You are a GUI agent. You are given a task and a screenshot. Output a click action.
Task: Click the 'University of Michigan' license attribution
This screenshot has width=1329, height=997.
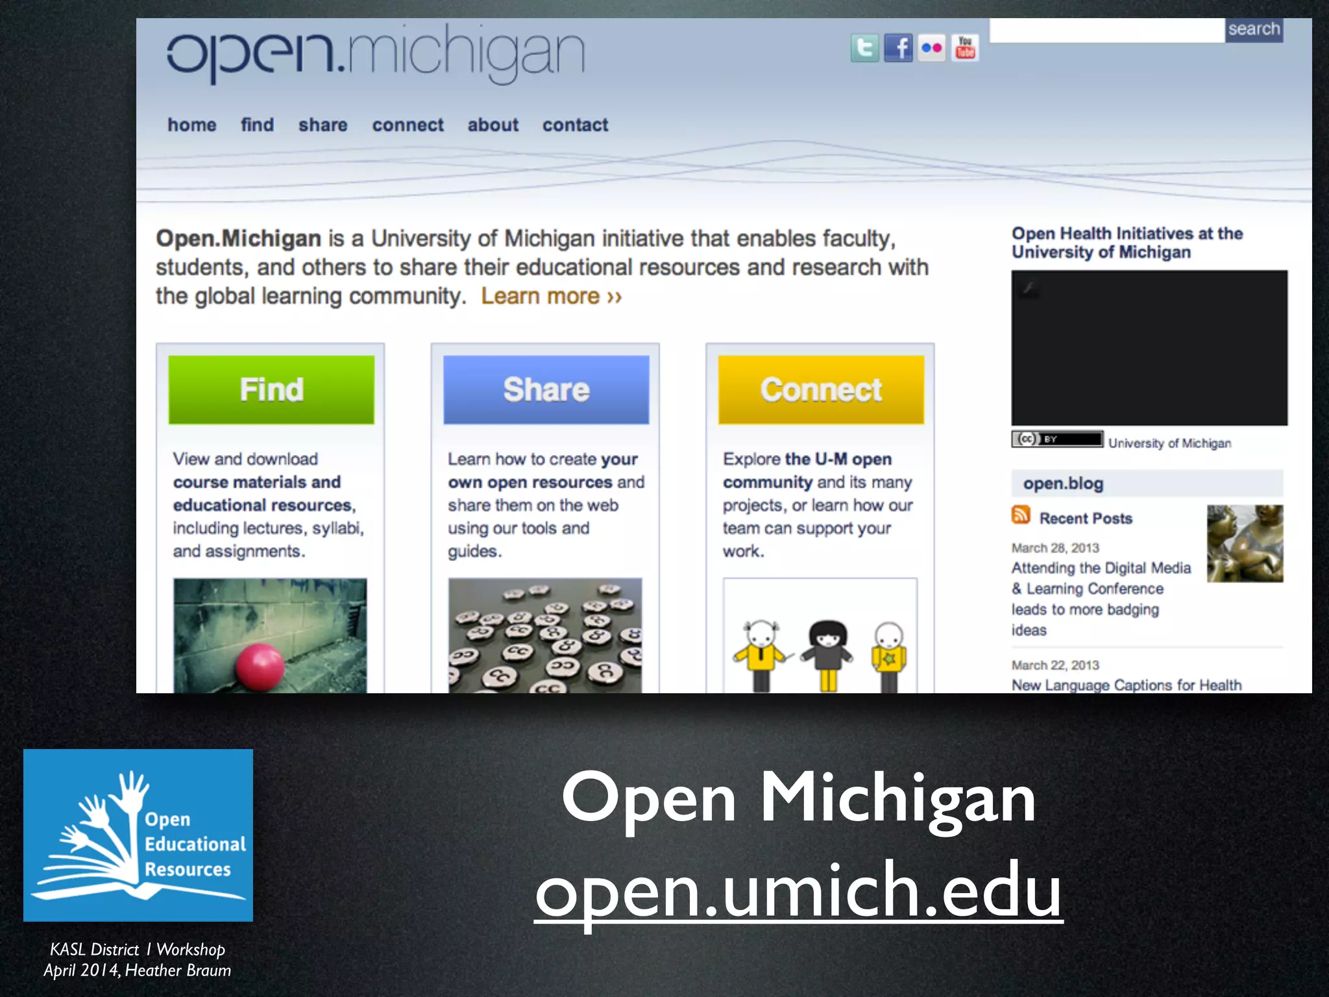point(1169,443)
